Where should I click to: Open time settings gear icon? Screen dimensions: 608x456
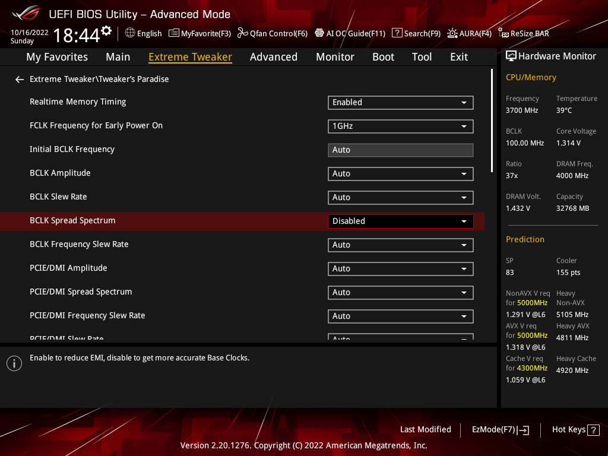coord(106,31)
